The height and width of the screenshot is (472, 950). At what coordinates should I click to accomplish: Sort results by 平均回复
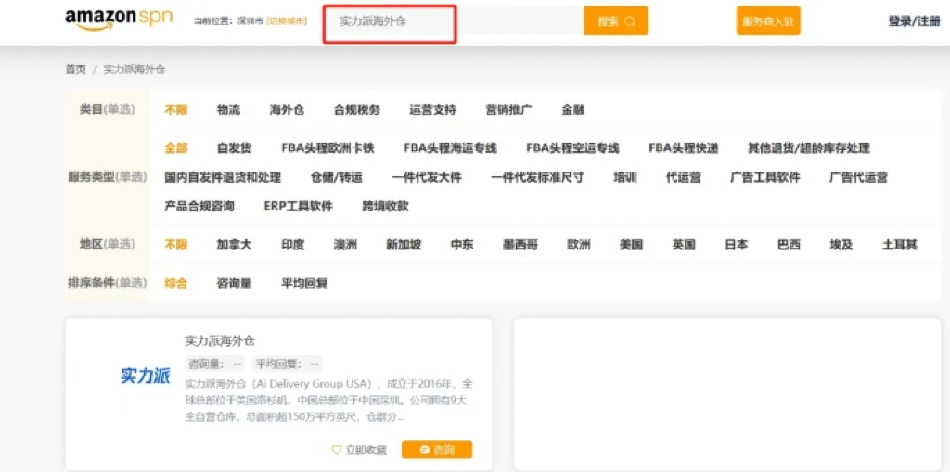click(x=304, y=283)
